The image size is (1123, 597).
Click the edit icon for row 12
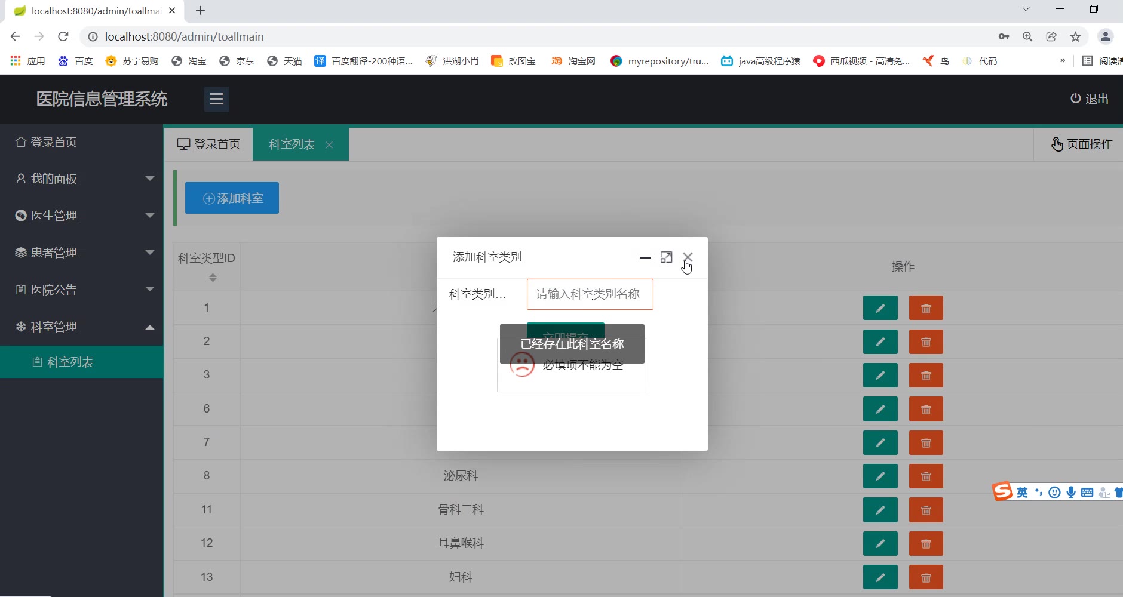point(880,543)
